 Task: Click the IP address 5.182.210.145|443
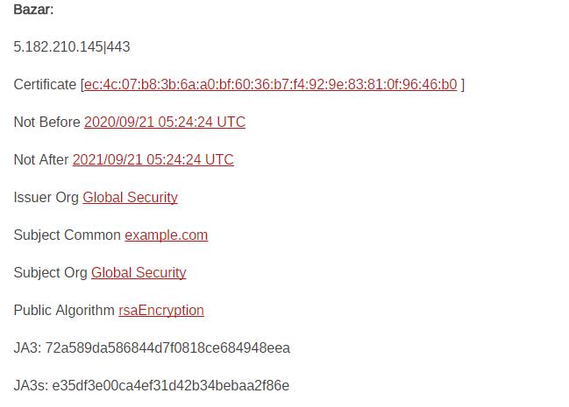72,47
